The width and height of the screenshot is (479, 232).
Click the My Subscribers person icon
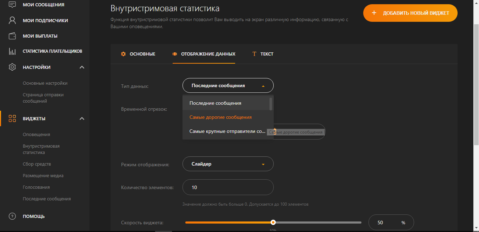[x=12, y=20]
